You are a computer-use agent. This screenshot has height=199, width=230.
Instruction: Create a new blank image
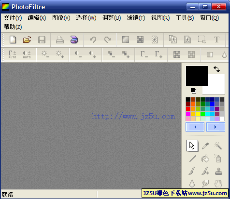[13, 40]
